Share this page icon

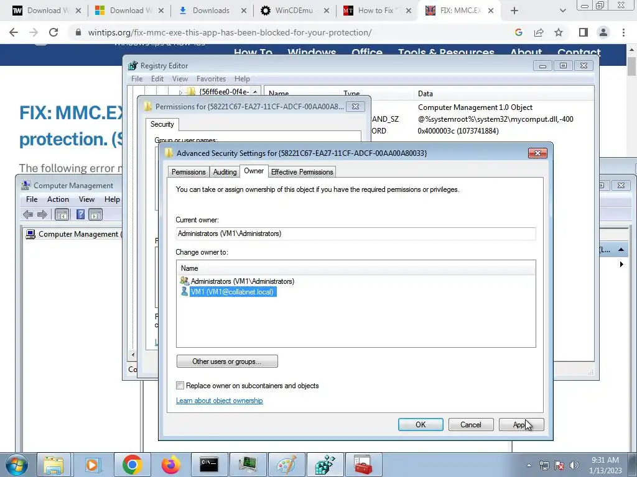539,32
